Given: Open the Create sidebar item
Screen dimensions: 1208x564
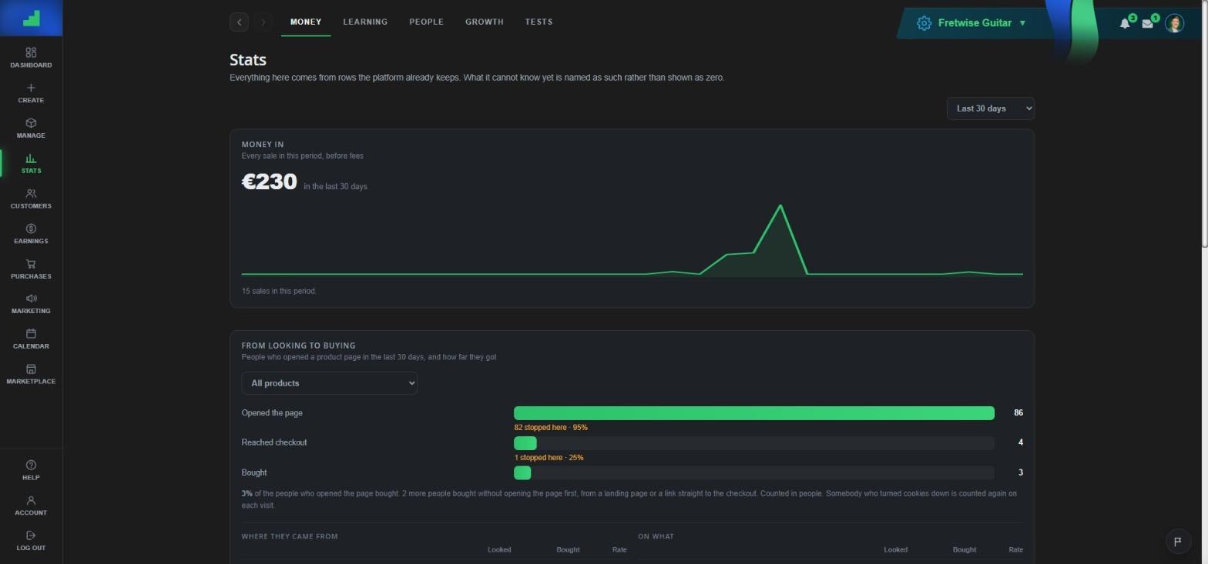Looking at the screenshot, I should coord(31,93).
